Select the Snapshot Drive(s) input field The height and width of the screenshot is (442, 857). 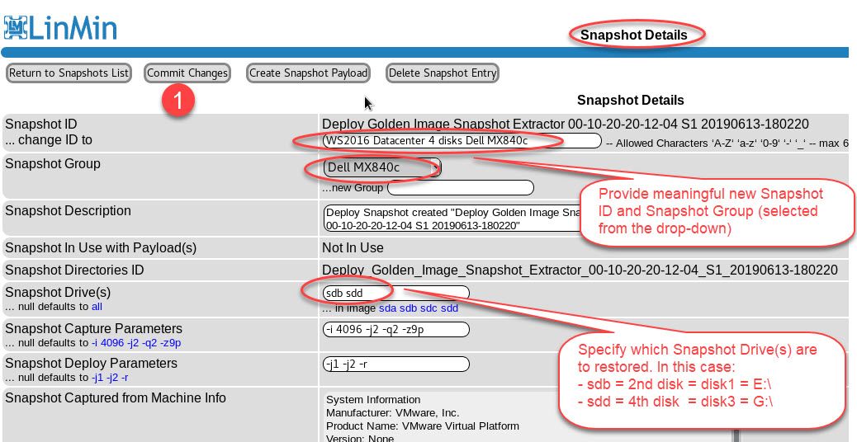pyautogui.click(x=395, y=293)
